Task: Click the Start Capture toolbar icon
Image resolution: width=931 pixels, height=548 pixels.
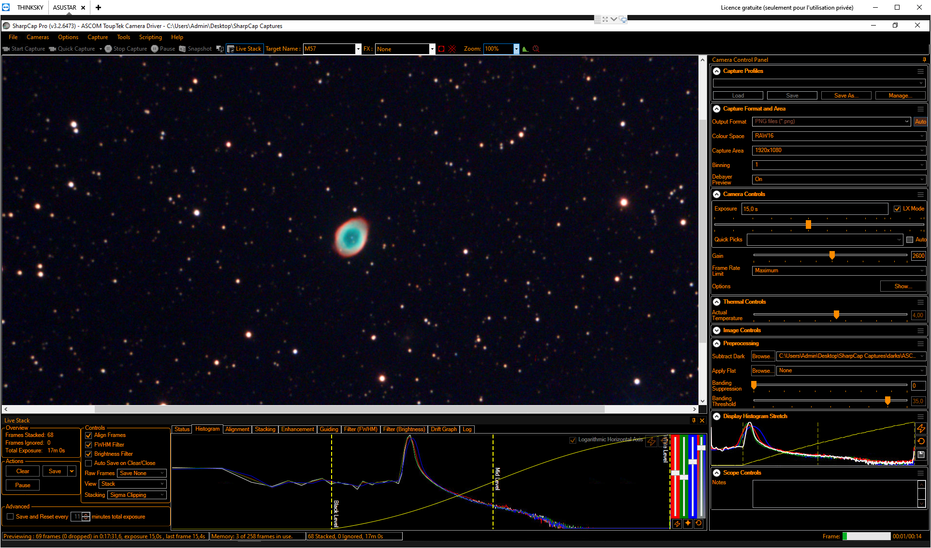Action: (x=6, y=49)
